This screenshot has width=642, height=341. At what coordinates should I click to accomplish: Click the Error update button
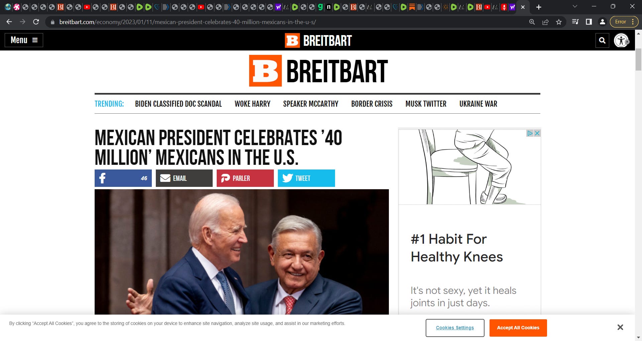tap(621, 22)
